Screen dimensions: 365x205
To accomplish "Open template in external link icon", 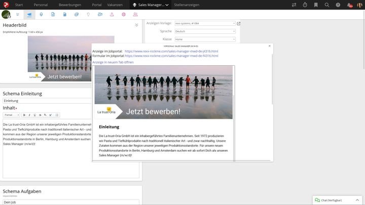I will point(239,23).
